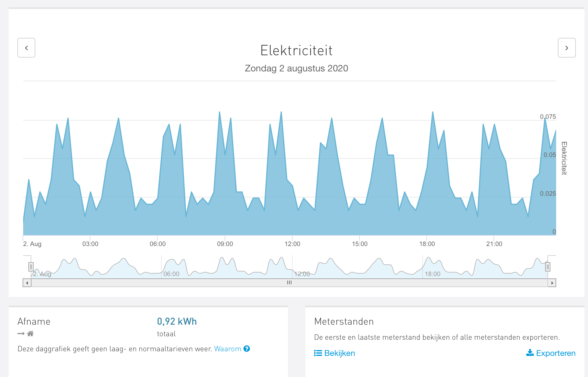
Task: Click the navigator scrollbar left arrow
Action: pyautogui.click(x=27, y=283)
